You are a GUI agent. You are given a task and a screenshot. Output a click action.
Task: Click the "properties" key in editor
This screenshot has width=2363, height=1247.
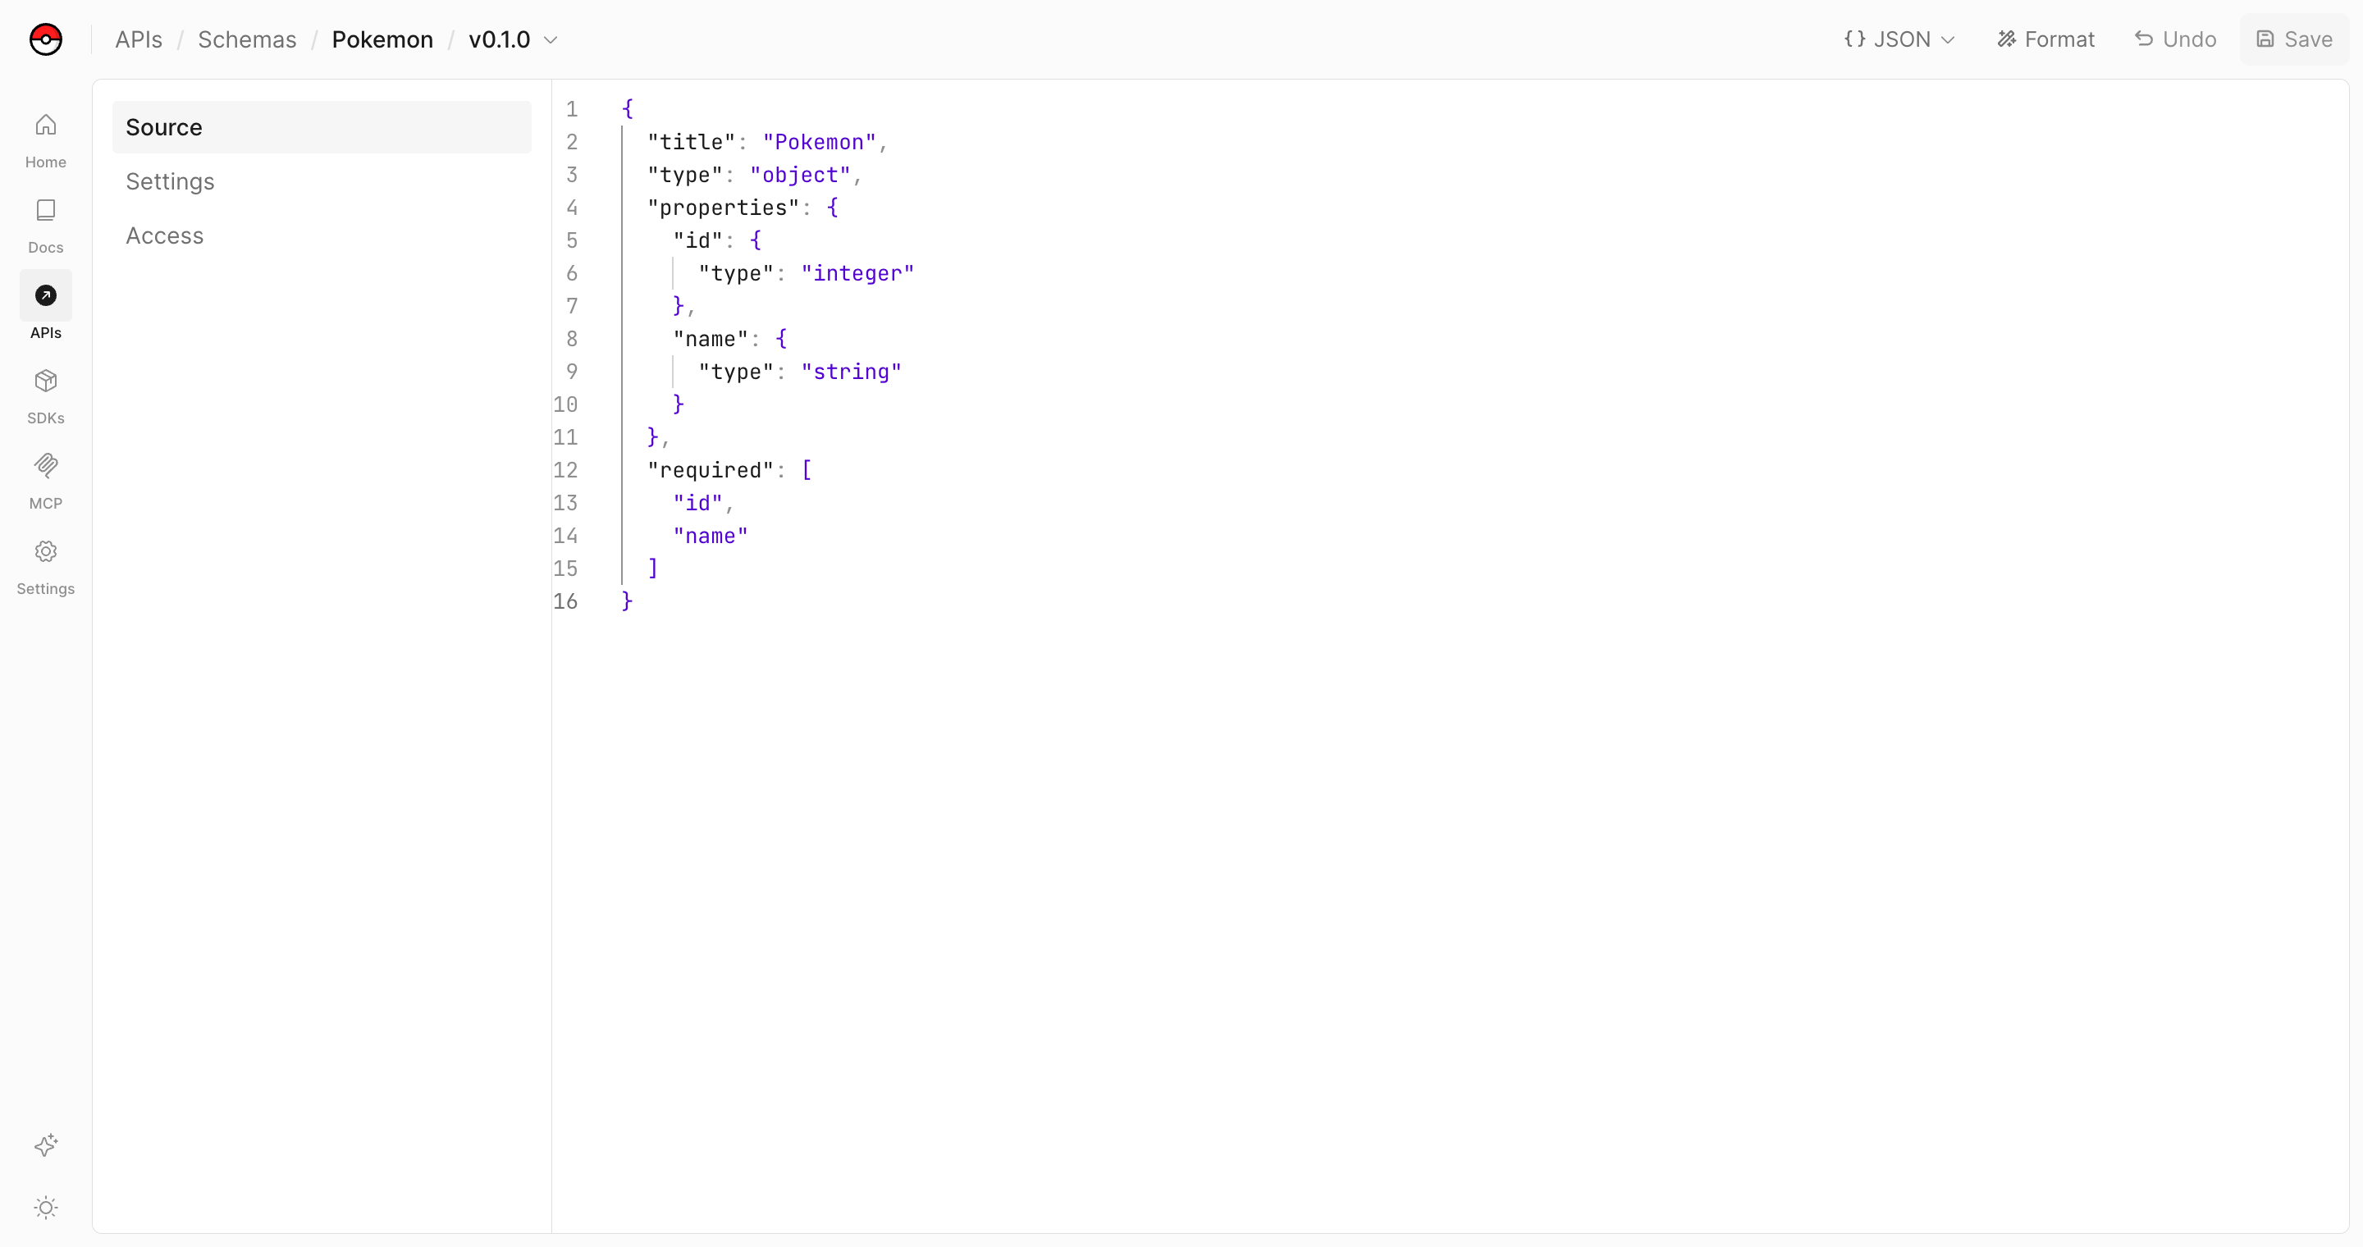[723, 208]
